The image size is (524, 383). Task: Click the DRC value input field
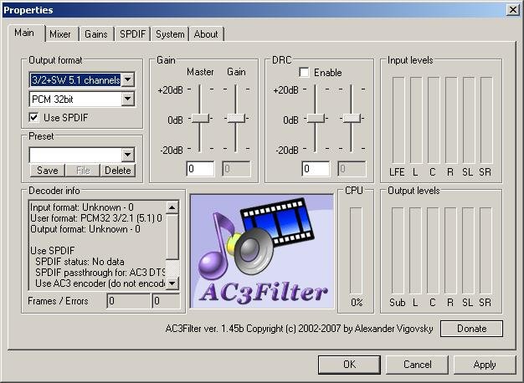tap(316, 169)
